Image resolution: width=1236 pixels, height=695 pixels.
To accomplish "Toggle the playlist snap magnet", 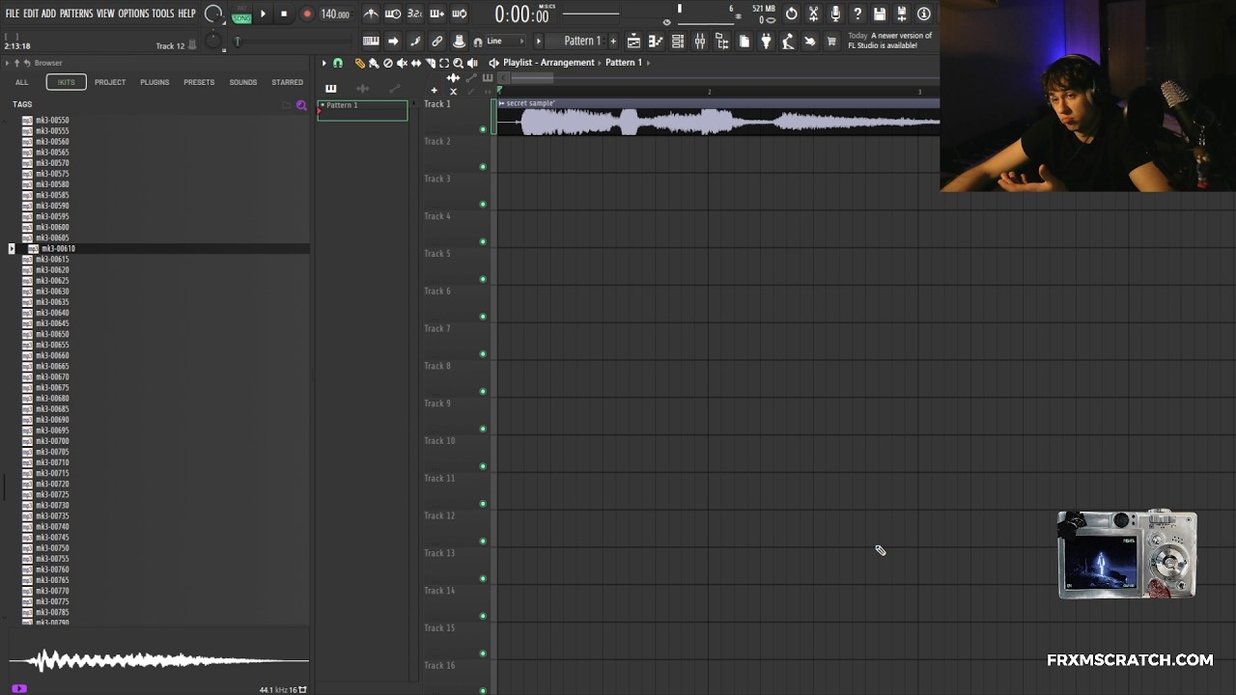I will [338, 63].
